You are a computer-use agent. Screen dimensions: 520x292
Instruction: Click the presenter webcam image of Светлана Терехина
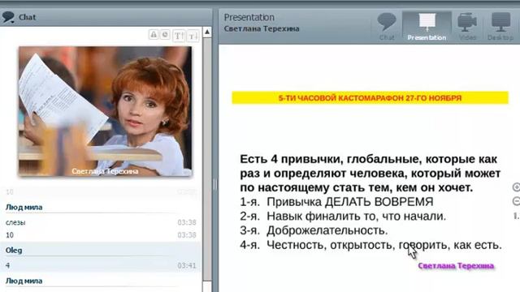[105, 111]
